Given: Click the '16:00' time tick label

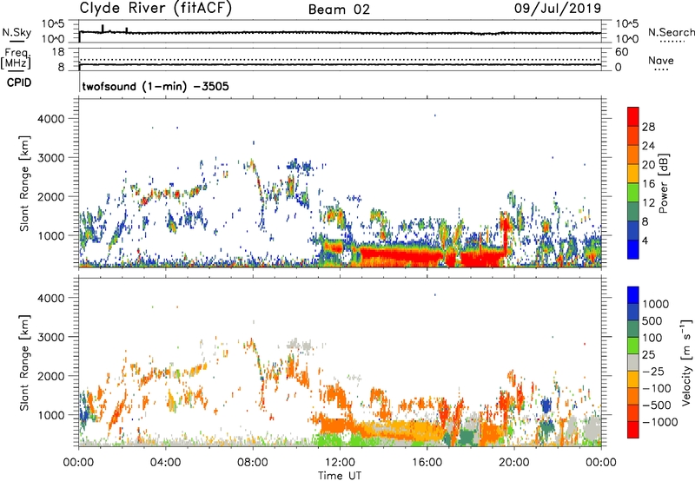Looking at the screenshot, I should tap(427, 463).
